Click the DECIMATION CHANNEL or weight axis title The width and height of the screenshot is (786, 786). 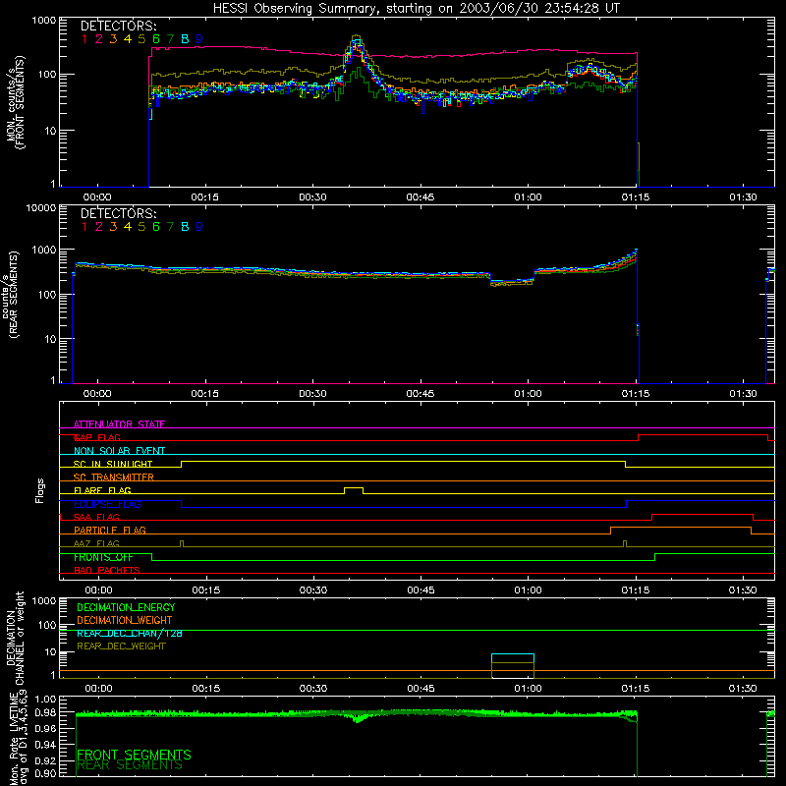pos(16,638)
